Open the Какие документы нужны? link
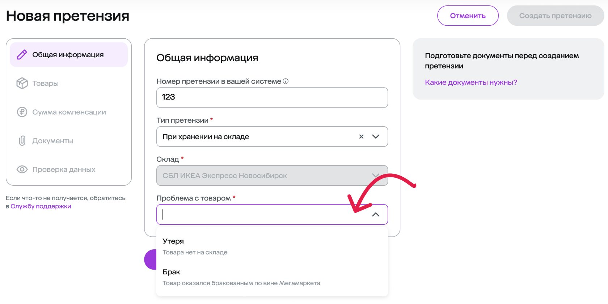608x304 pixels. click(471, 82)
